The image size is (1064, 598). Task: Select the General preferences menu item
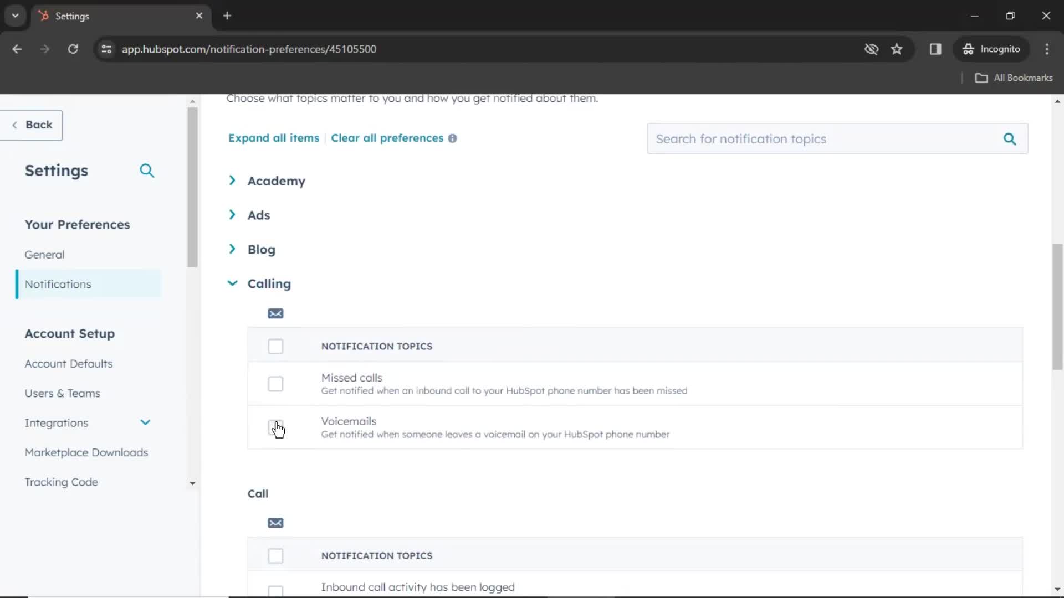44,254
